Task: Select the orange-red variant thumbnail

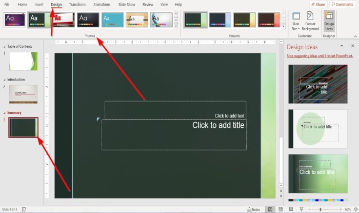Action: tap(269, 20)
